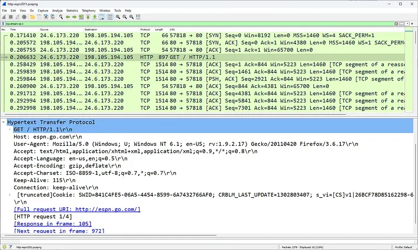Viewport: 418px width, 250px height.
Task: Click the Save capture file icon
Action: click(x=39, y=17)
